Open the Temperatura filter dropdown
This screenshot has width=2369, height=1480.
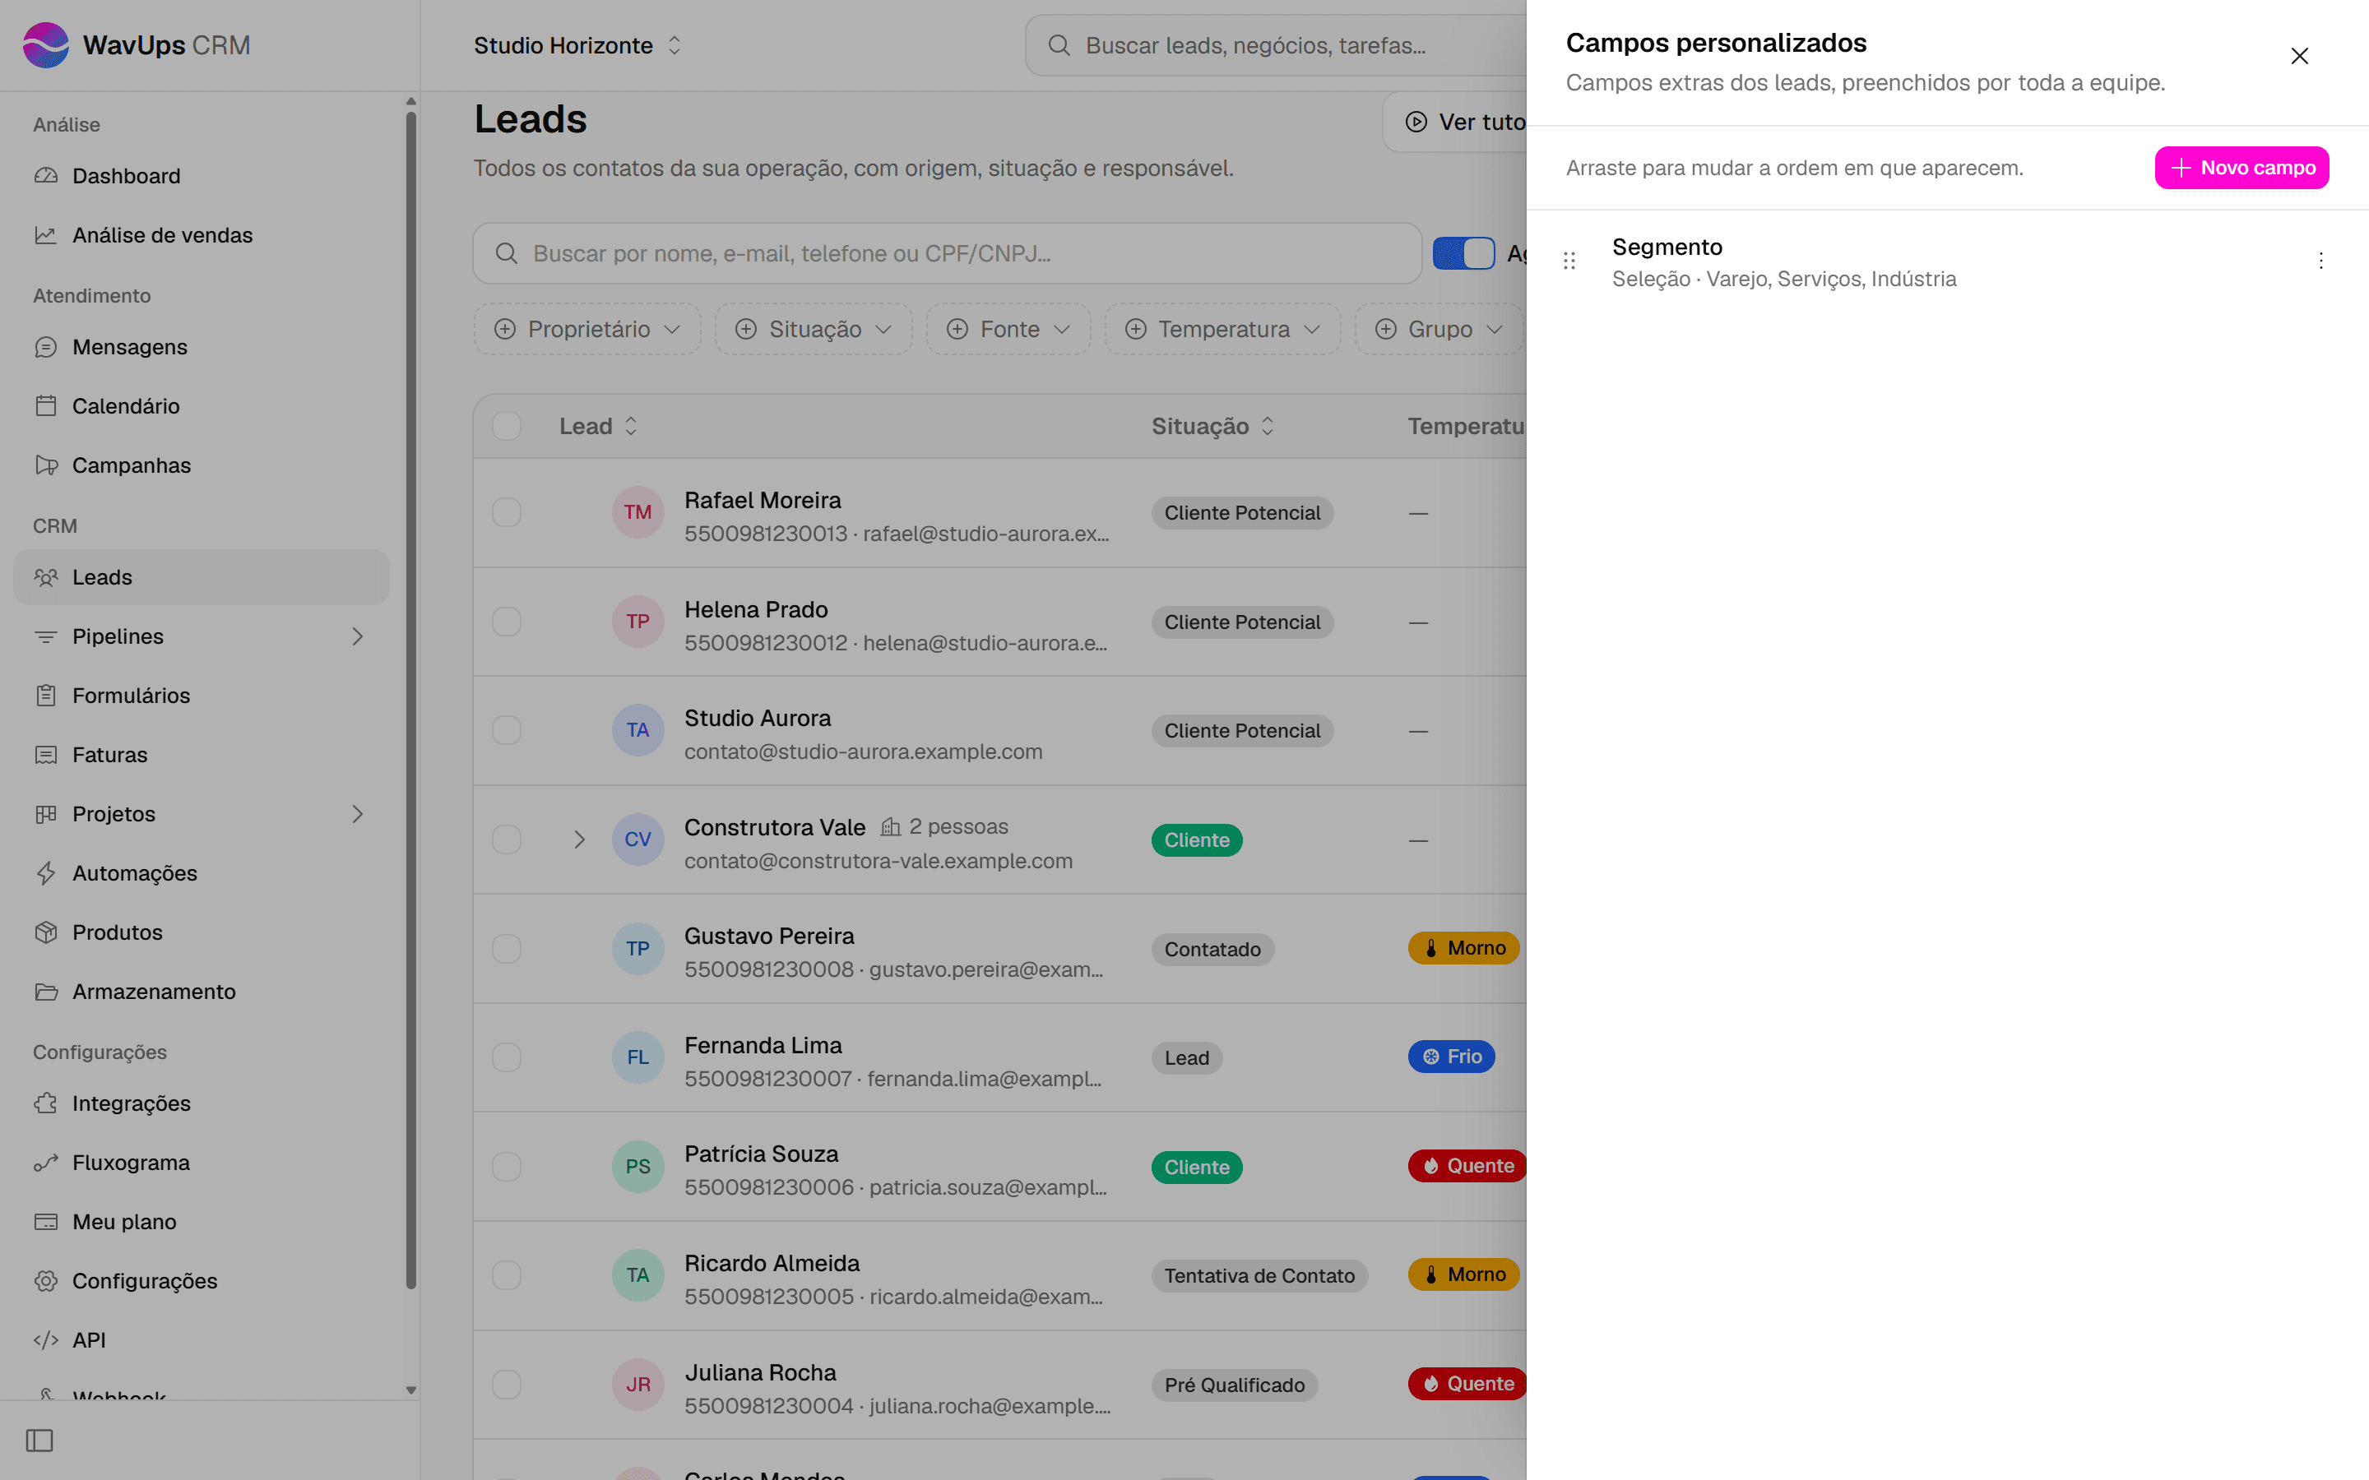[1222, 329]
